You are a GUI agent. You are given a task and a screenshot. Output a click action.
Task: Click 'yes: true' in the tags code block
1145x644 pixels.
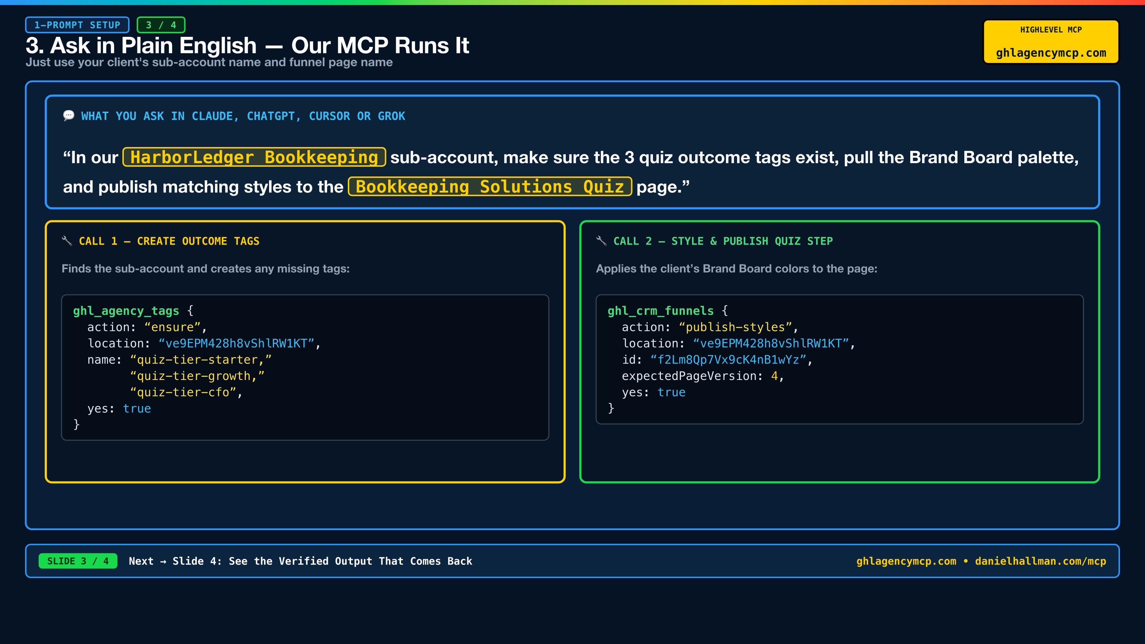119,409
